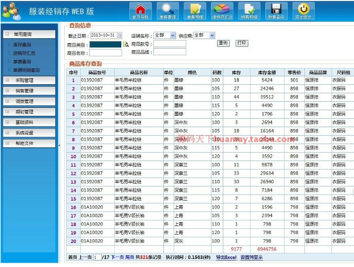This screenshot has height=267, width=354.
Task: Open 首页导航 home icon
Action: coord(141,11)
